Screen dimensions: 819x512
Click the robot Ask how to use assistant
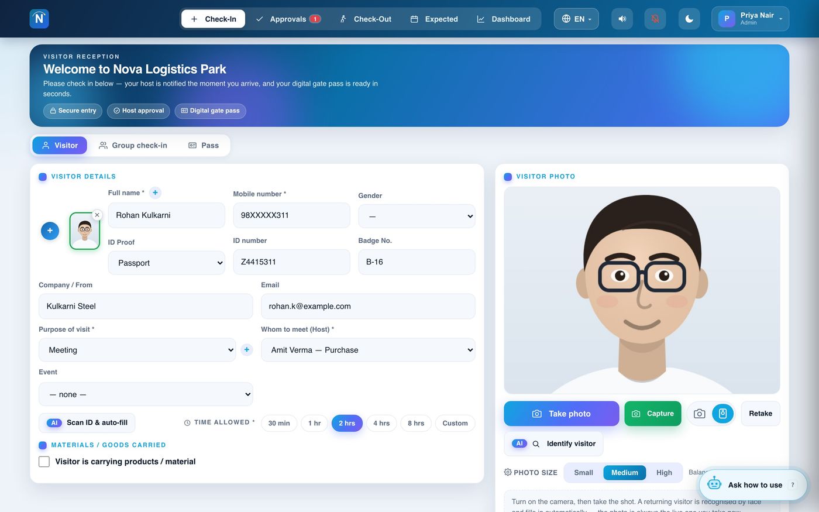click(753, 484)
